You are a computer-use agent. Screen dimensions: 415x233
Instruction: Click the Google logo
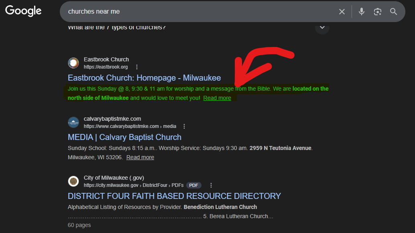(x=23, y=11)
